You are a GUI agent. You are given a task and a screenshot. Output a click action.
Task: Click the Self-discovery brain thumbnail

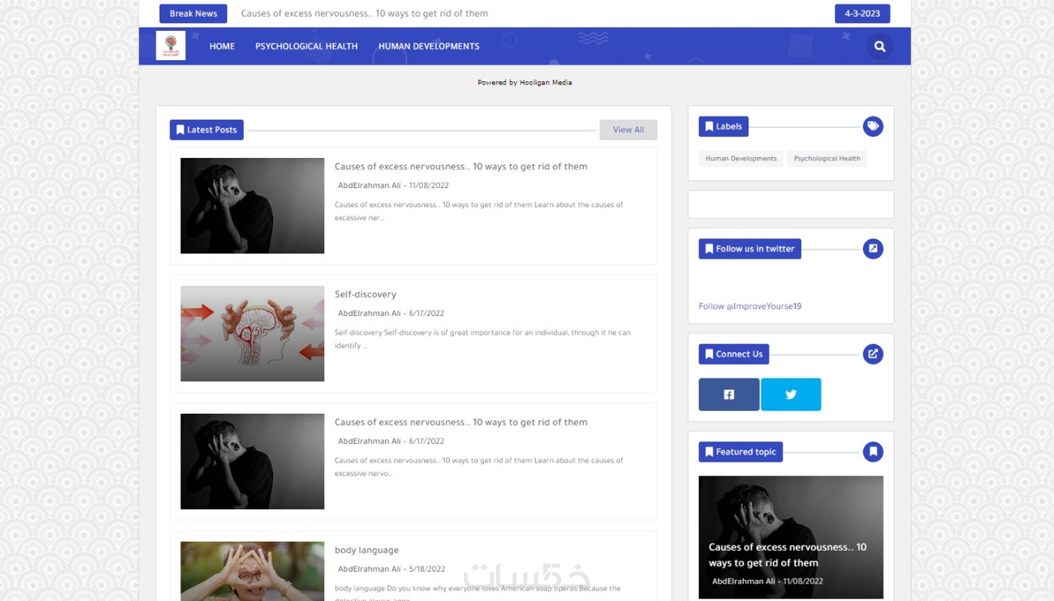[252, 333]
